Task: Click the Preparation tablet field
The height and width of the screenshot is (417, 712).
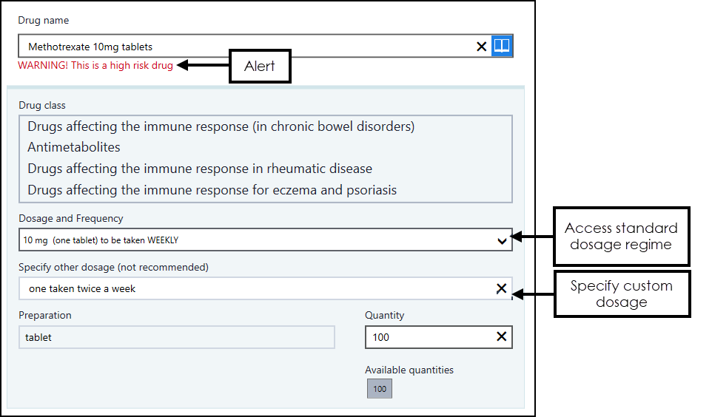Action: tap(177, 337)
